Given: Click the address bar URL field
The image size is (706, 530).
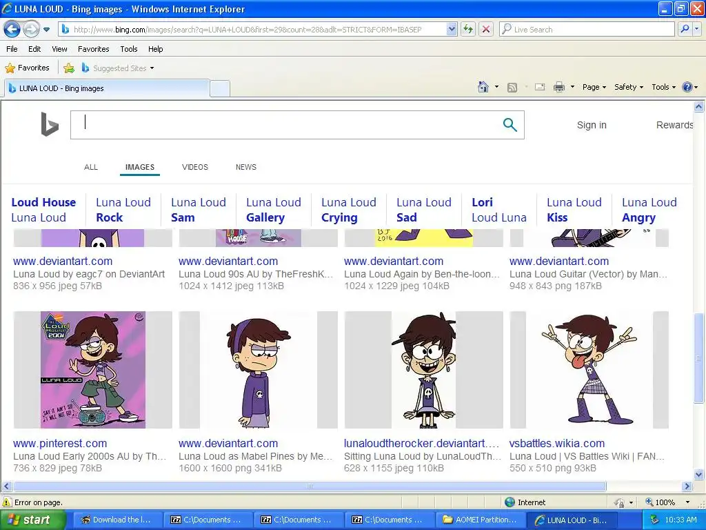Looking at the screenshot, I should [x=254, y=30].
